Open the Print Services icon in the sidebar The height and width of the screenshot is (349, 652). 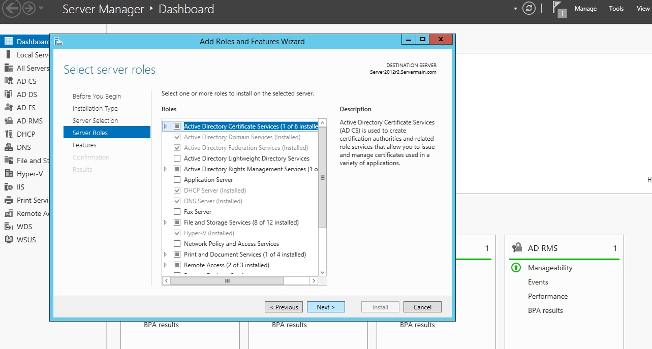click(x=9, y=200)
